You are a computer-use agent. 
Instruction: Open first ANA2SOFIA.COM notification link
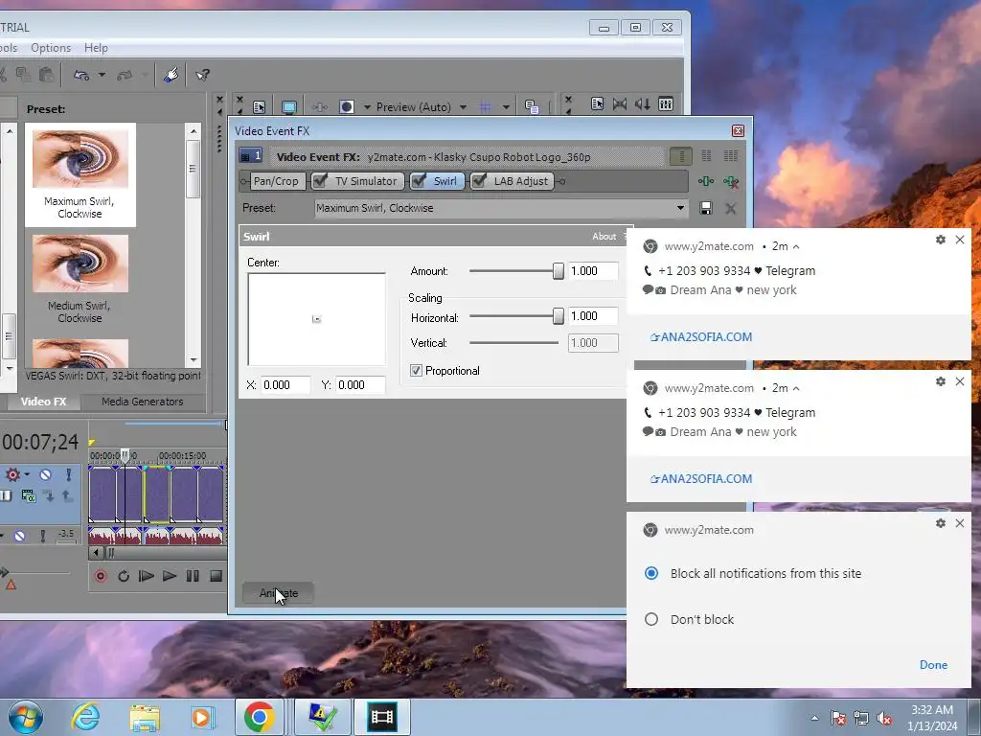click(701, 336)
